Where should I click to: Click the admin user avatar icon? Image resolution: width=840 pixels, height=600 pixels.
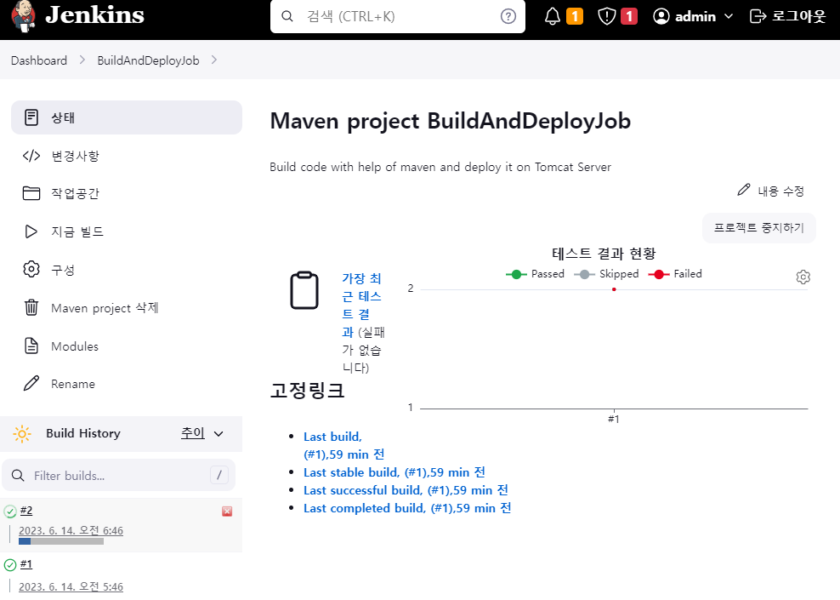tap(661, 16)
